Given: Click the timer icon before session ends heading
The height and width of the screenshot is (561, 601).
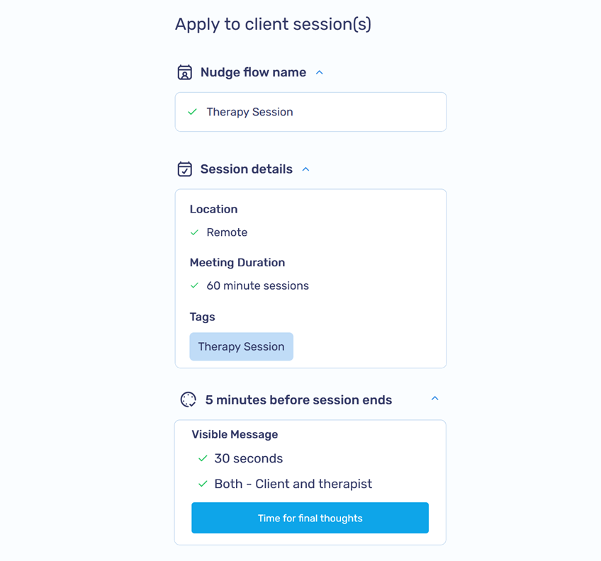Looking at the screenshot, I should click(187, 399).
